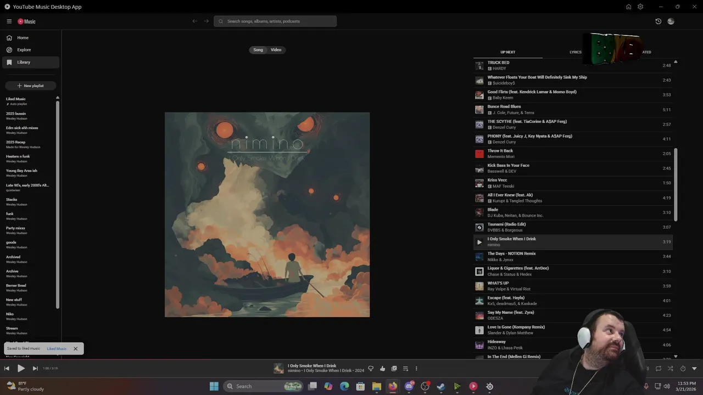703x395 pixels.
Task: Go to Home in sidebar
Action: [31, 38]
